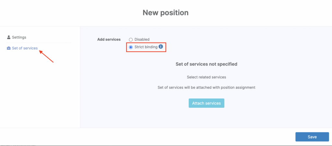This screenshot has height=146, width=332.
Task: Click the footer bar left of Save
Action: tap(146, 137)
